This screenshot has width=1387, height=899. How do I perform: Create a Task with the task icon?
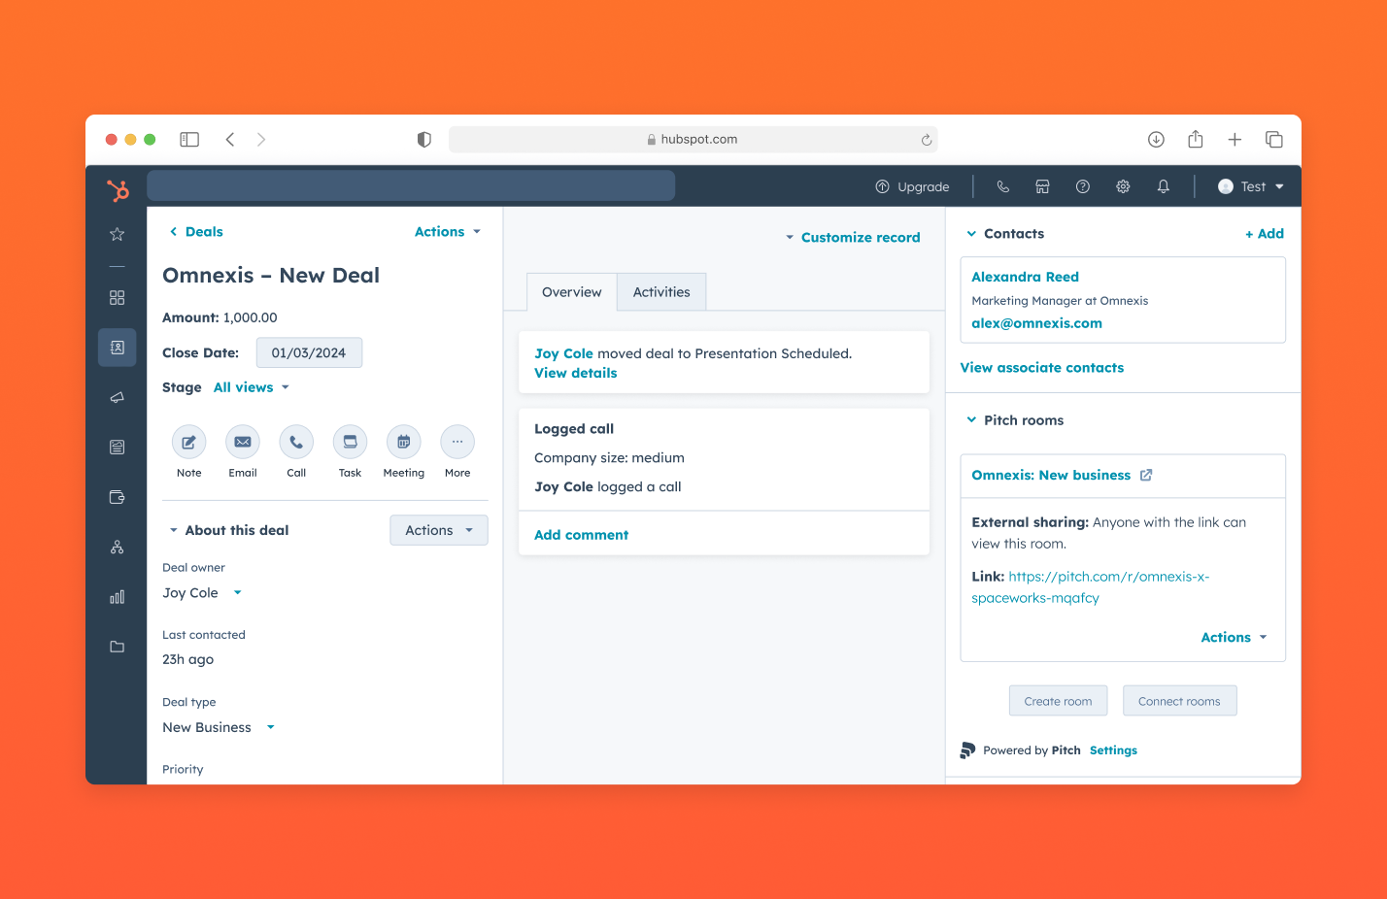click(x=350, y=442)
